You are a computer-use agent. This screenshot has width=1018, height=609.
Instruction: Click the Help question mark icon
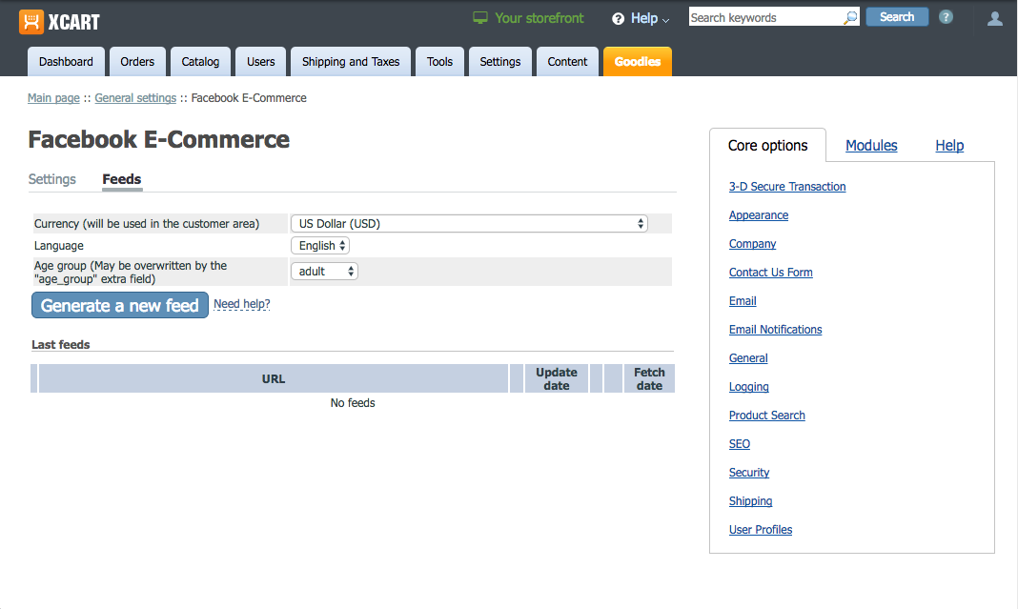[x=618, y=19]
